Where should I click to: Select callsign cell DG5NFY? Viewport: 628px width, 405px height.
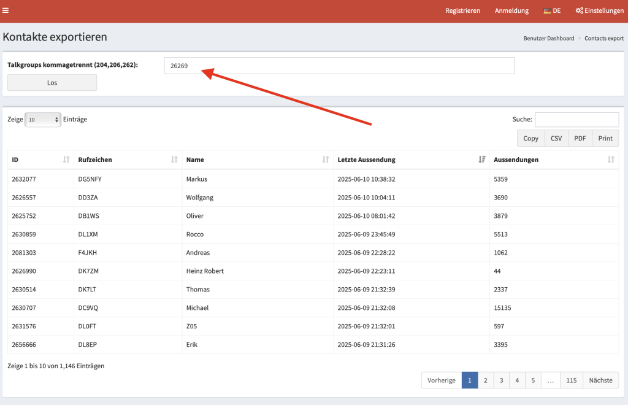click(x=90, y=179)
